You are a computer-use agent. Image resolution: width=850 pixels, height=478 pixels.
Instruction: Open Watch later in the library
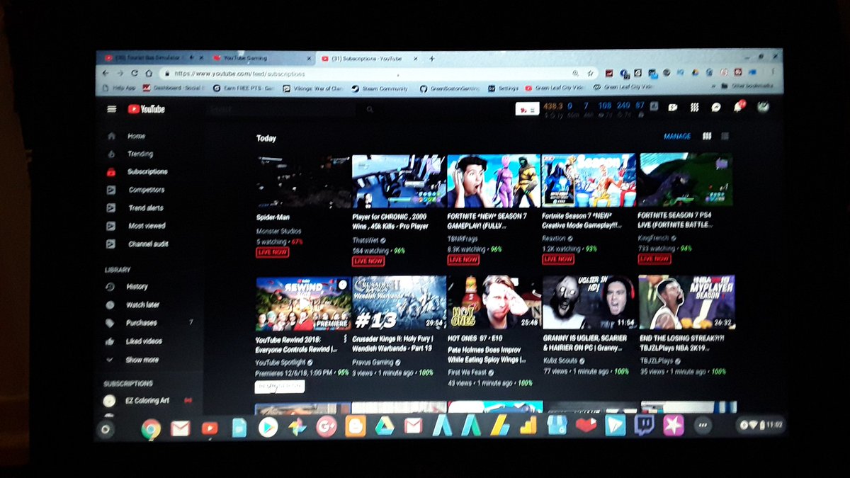point(132,305)
